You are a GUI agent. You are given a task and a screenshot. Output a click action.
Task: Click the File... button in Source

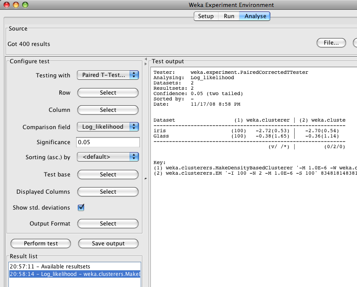coord(331,43)
